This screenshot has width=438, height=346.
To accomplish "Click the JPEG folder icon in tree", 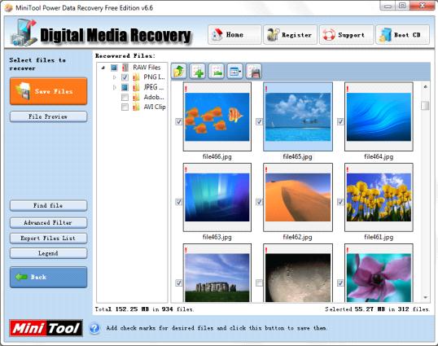I will point(136,87).
